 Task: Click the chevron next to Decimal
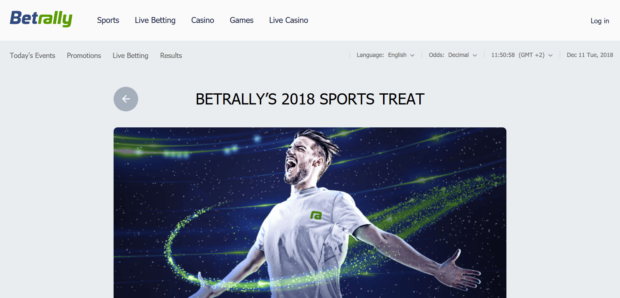coord(475,55)
